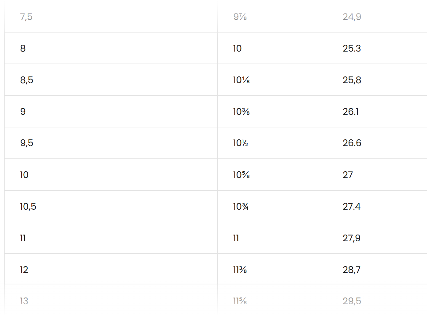The image size is (427, 315).
Task: Click the 10⅛ inch value
Action: [241, 80]
